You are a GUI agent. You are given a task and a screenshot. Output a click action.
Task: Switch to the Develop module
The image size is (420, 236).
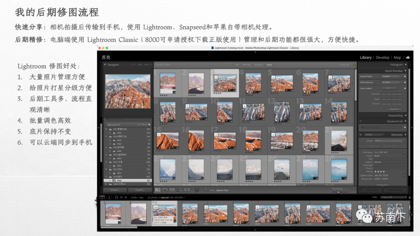tap(383, 57)
